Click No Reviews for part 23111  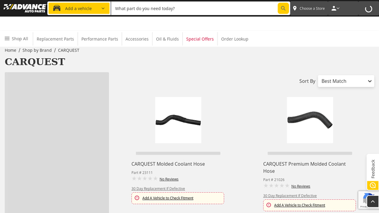[x=169, y=179]
